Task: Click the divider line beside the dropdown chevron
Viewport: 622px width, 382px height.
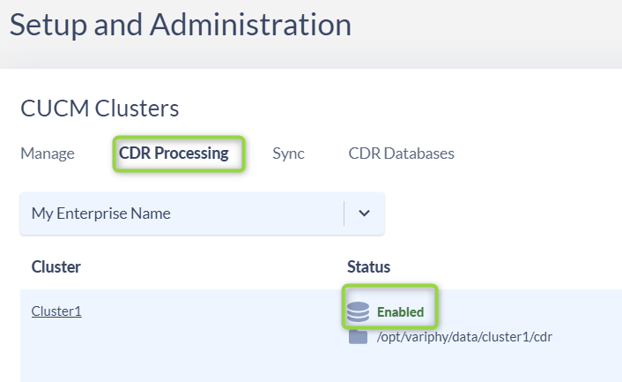Action: pyautogui.click(x=344, y=213)
